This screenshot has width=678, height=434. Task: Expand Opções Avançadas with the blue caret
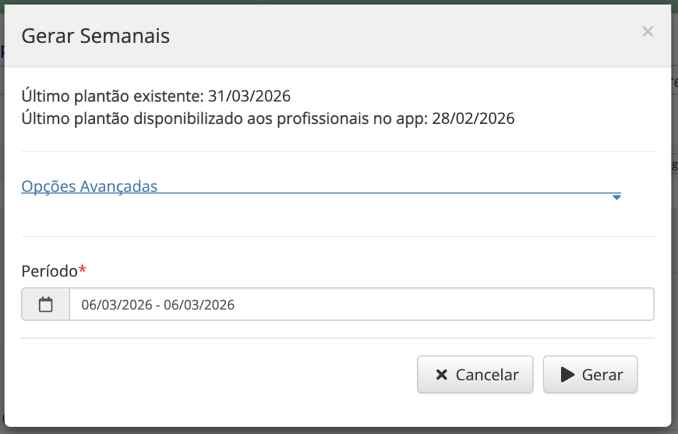616,197
